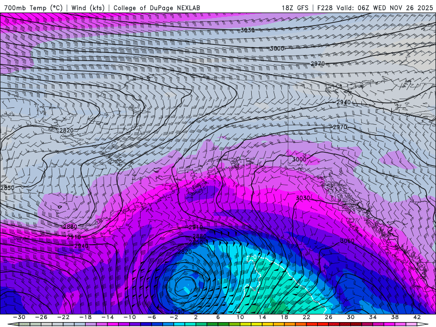The image size is (436, 327).
Task: Click the -22 colorbar tick label
Action: coord(63,317)
